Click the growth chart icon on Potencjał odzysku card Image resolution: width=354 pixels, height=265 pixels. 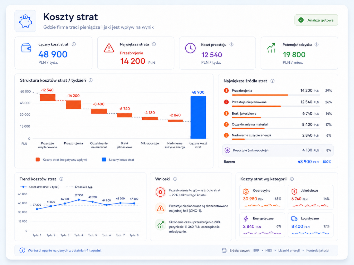[x=271, y=48]
